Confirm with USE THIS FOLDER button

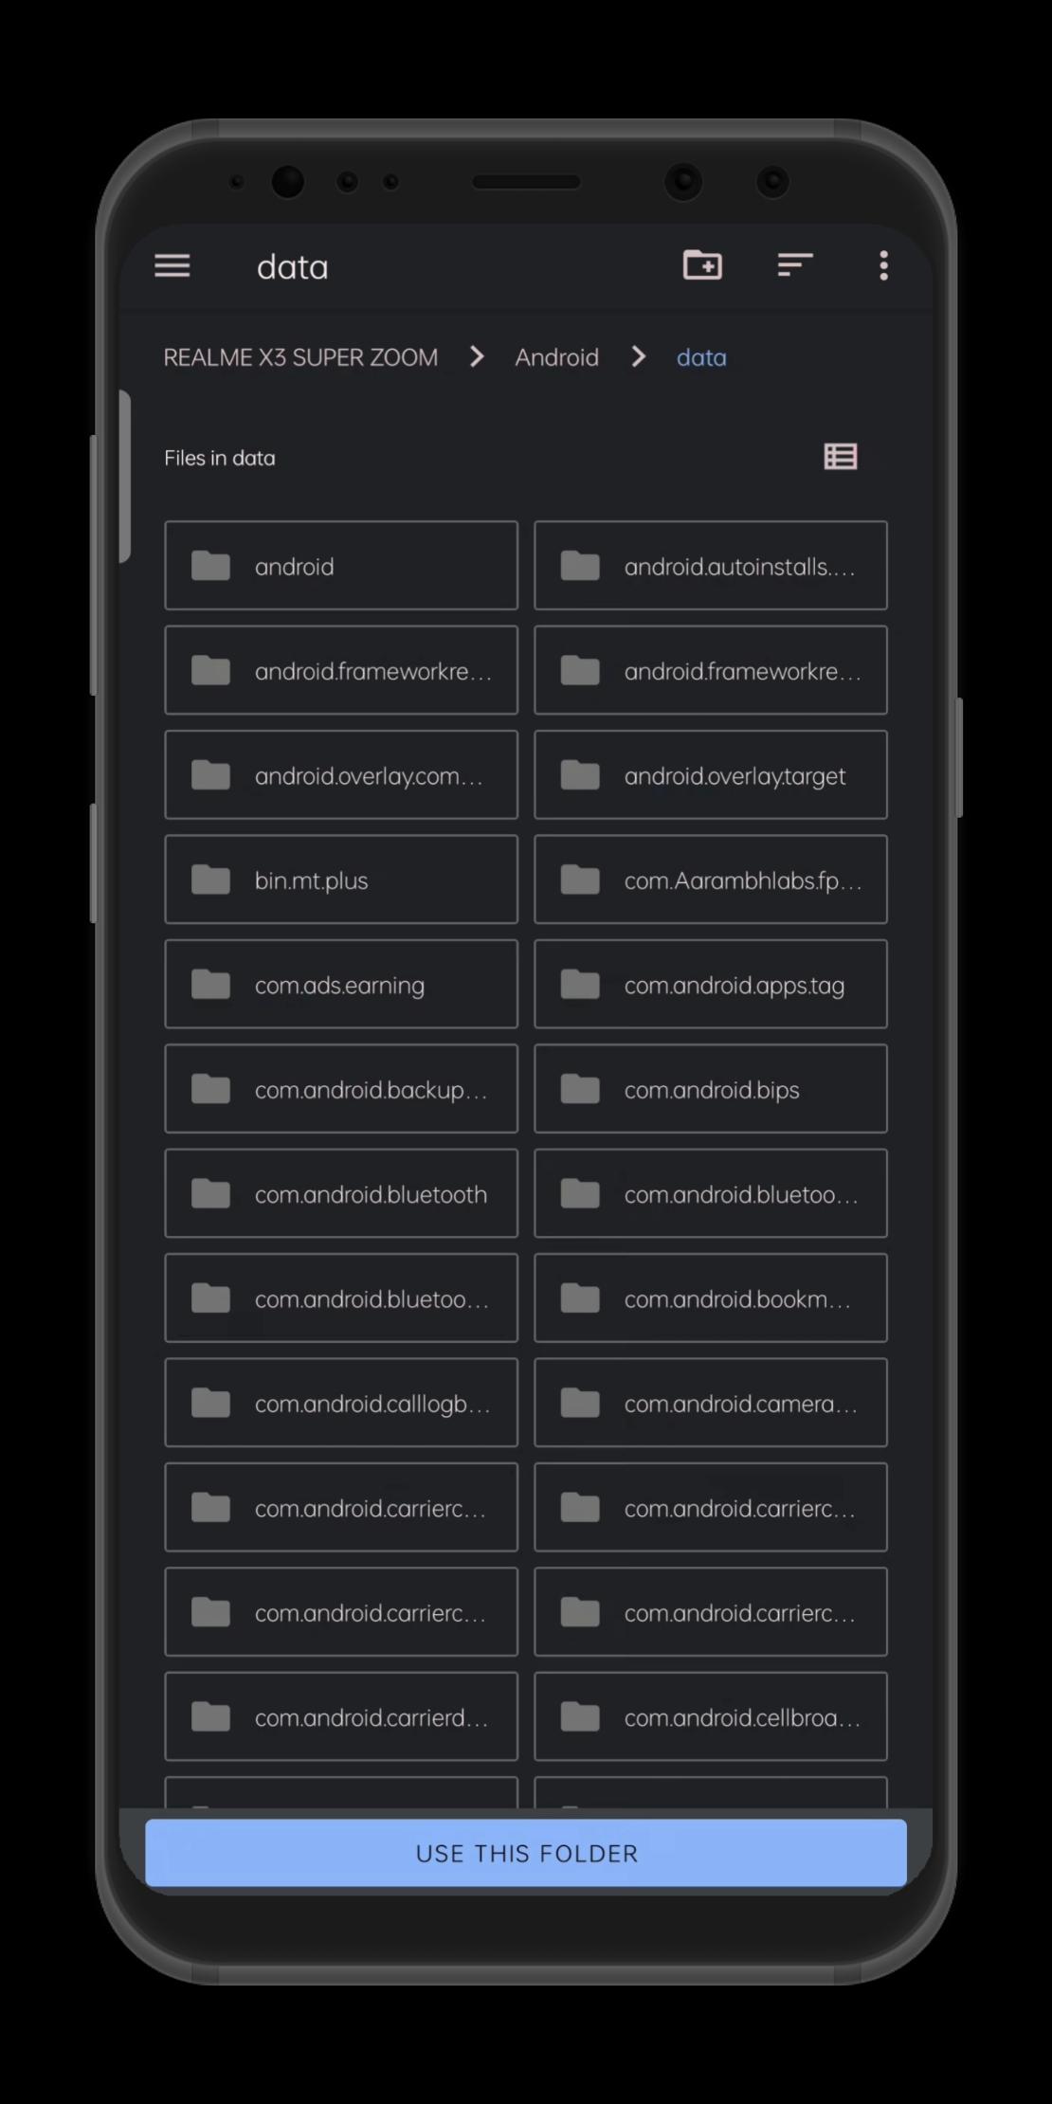click(x=526, y=1853)
